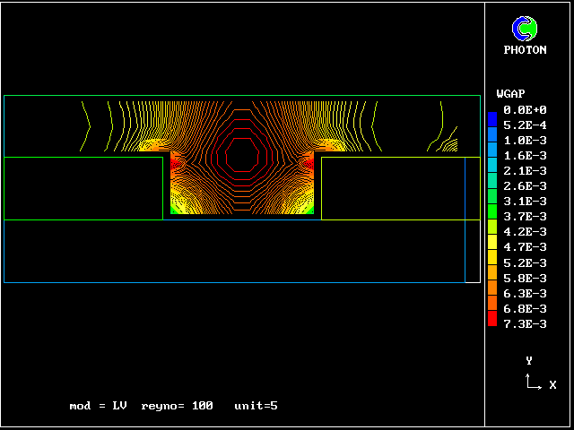Click the 6.3E-3 legend value
Image resolution: width=574 pixels, height=430 pixels.
pos(525,293)
